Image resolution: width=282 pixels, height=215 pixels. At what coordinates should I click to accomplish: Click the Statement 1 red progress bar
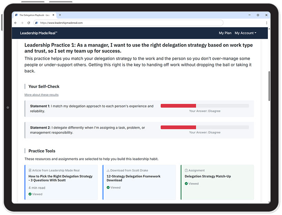[178, 106]
